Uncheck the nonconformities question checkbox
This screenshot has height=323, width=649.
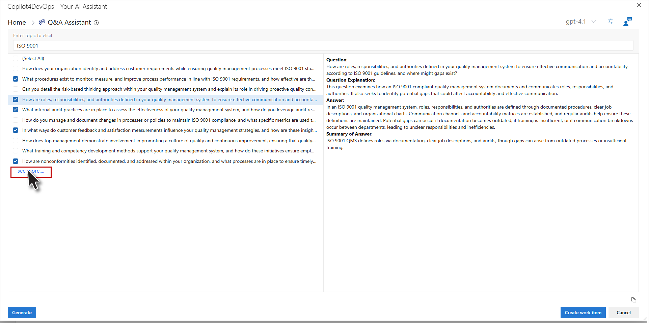click(x=16, y=161)
